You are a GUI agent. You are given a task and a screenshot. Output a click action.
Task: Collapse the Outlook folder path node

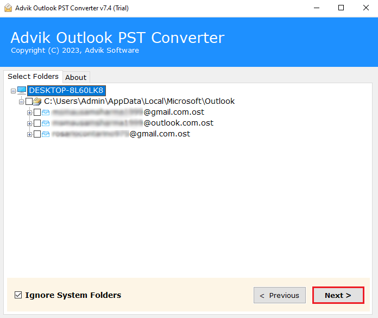(22, 102)
